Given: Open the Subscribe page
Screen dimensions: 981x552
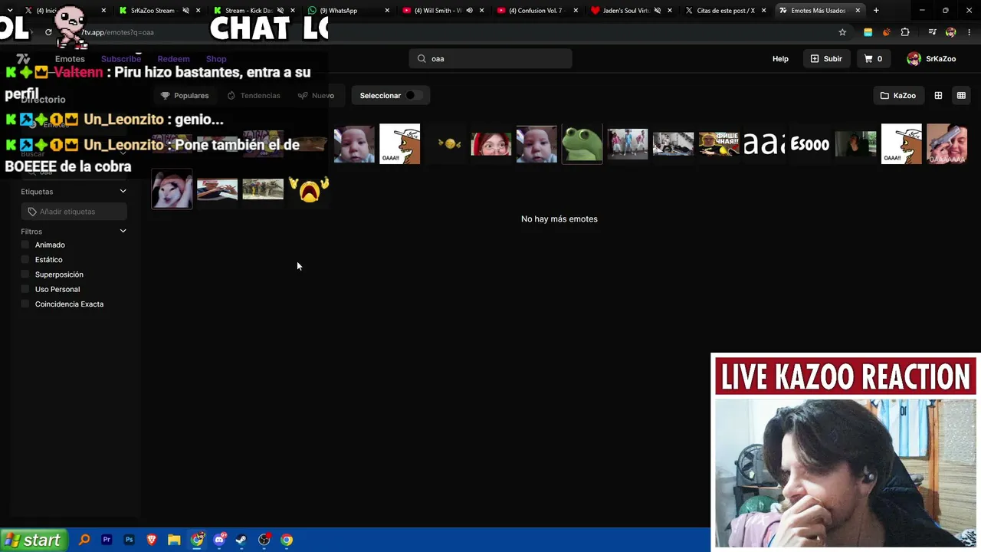Looking at the screenshot, I should click(121, 59).
